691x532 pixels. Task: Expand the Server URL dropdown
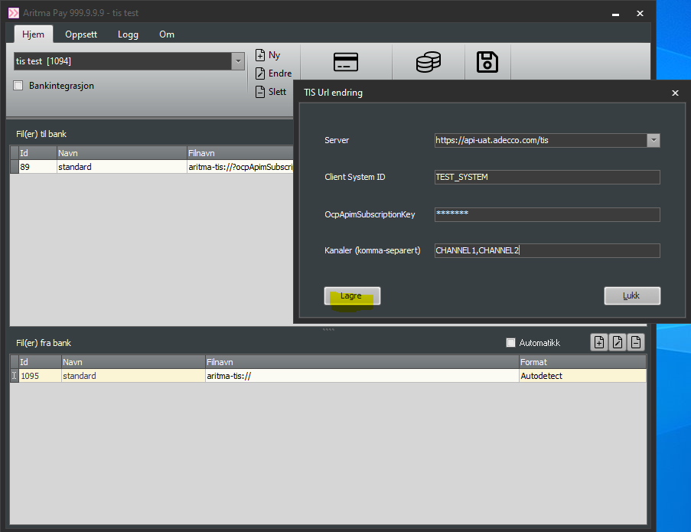653,140
